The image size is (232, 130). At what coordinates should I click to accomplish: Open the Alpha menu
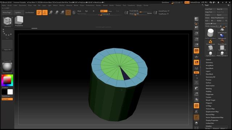click(4, 5)
